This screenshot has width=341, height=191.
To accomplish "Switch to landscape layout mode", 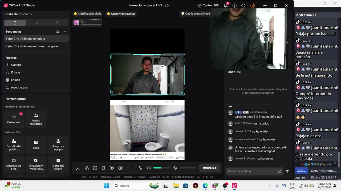I will pyautogui.click(x=36, y=23).
